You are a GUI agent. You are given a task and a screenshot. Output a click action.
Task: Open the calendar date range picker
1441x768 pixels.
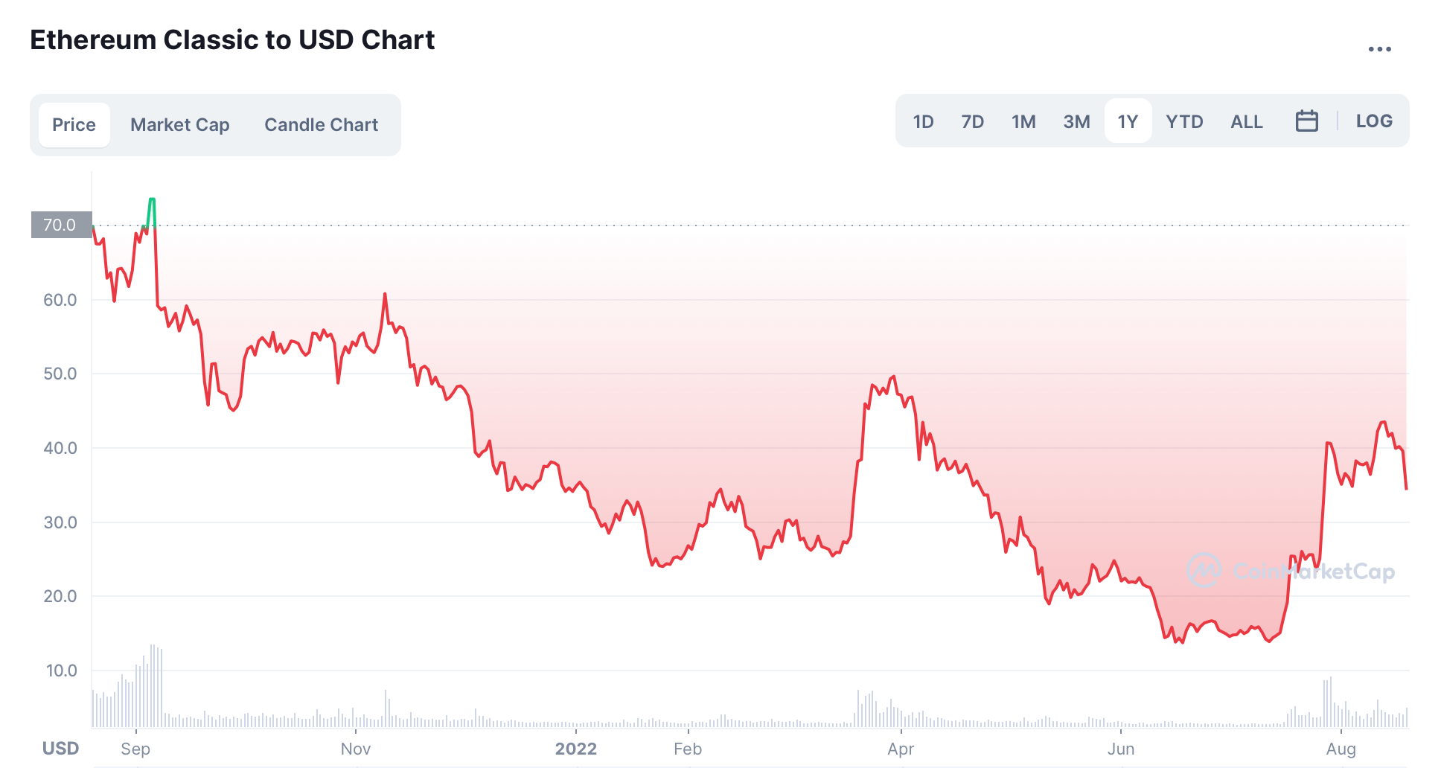pyautogui.click(x=1306, y=121)
